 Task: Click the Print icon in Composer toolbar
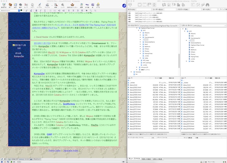(47, 5)
